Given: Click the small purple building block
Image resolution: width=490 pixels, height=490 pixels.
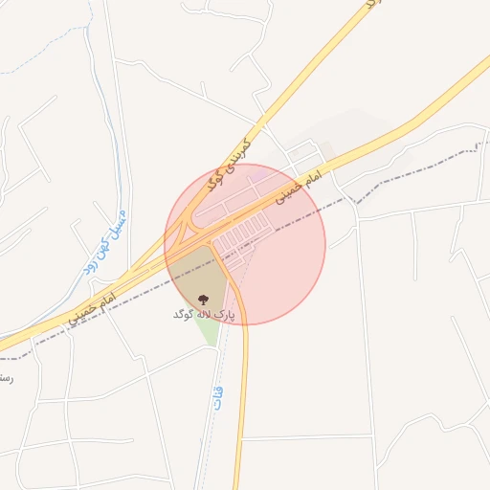Looking at the screenshot, I should click(261, 175).
